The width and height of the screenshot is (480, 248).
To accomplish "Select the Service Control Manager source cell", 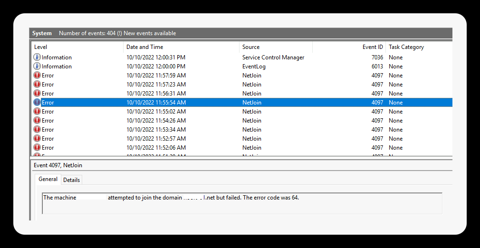I will click(x=273, y=57).
